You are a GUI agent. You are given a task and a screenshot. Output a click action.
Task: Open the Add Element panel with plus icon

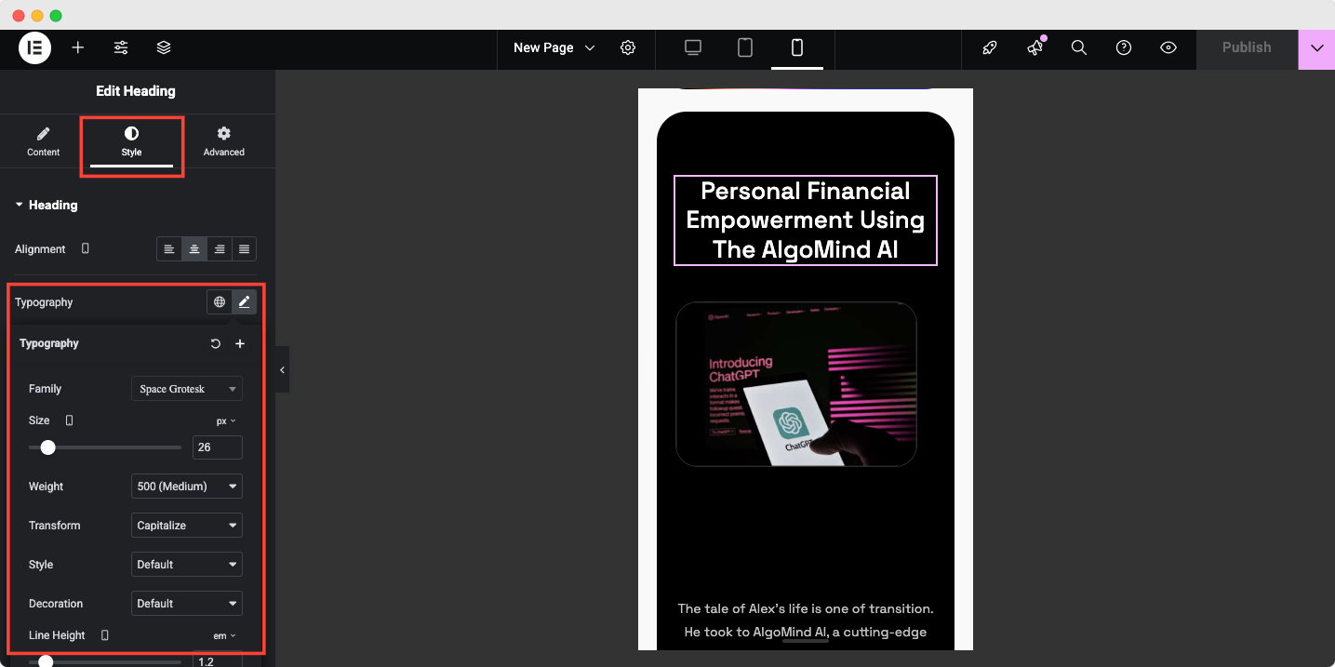pos(78,47)
